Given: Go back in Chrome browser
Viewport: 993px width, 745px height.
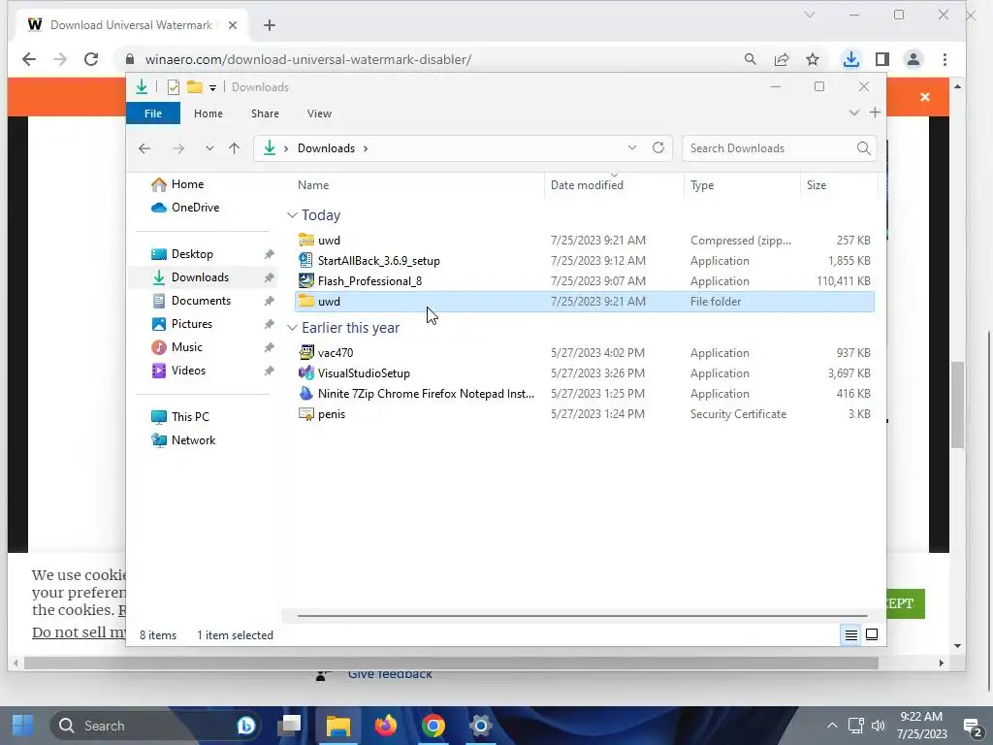Looking at the screenshot, I should 29,59.
